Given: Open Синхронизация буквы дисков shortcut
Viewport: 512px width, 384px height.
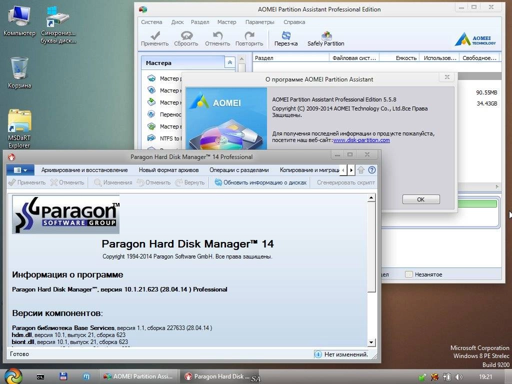Looking at the screenshot, I should [x=58, y=24].
